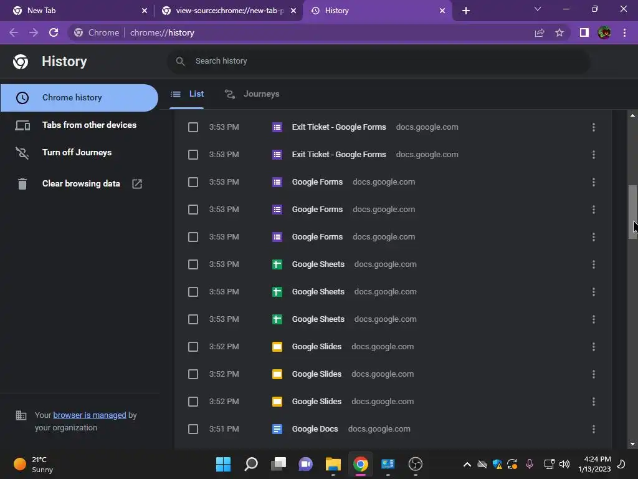Open the weather widget showing 21°C Sunny

point(34,464)
